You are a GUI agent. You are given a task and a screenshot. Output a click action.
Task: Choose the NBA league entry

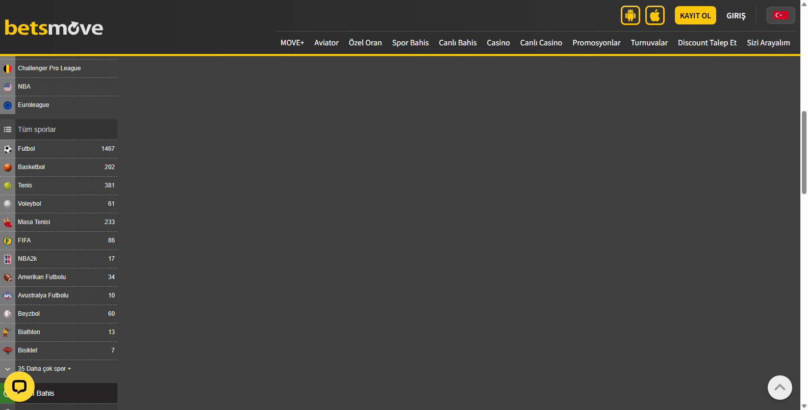(x=24, y=87)
